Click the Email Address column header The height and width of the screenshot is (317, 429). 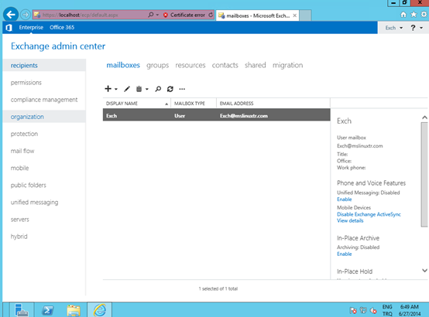click(x=273, y=104)
